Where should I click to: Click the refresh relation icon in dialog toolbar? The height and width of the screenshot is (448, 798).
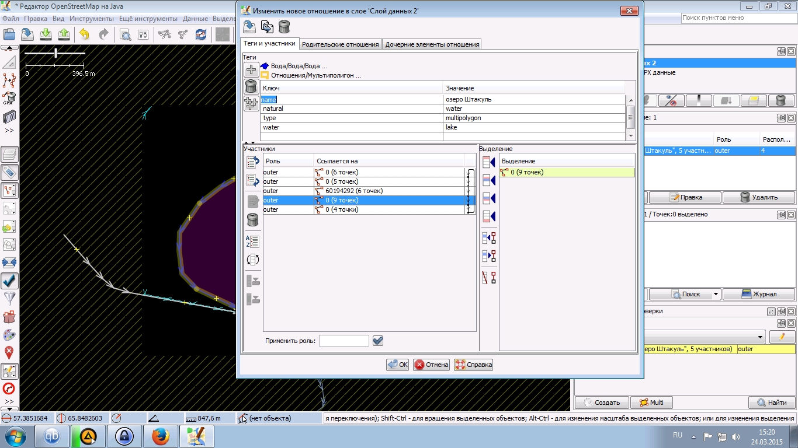pos(267,27)
